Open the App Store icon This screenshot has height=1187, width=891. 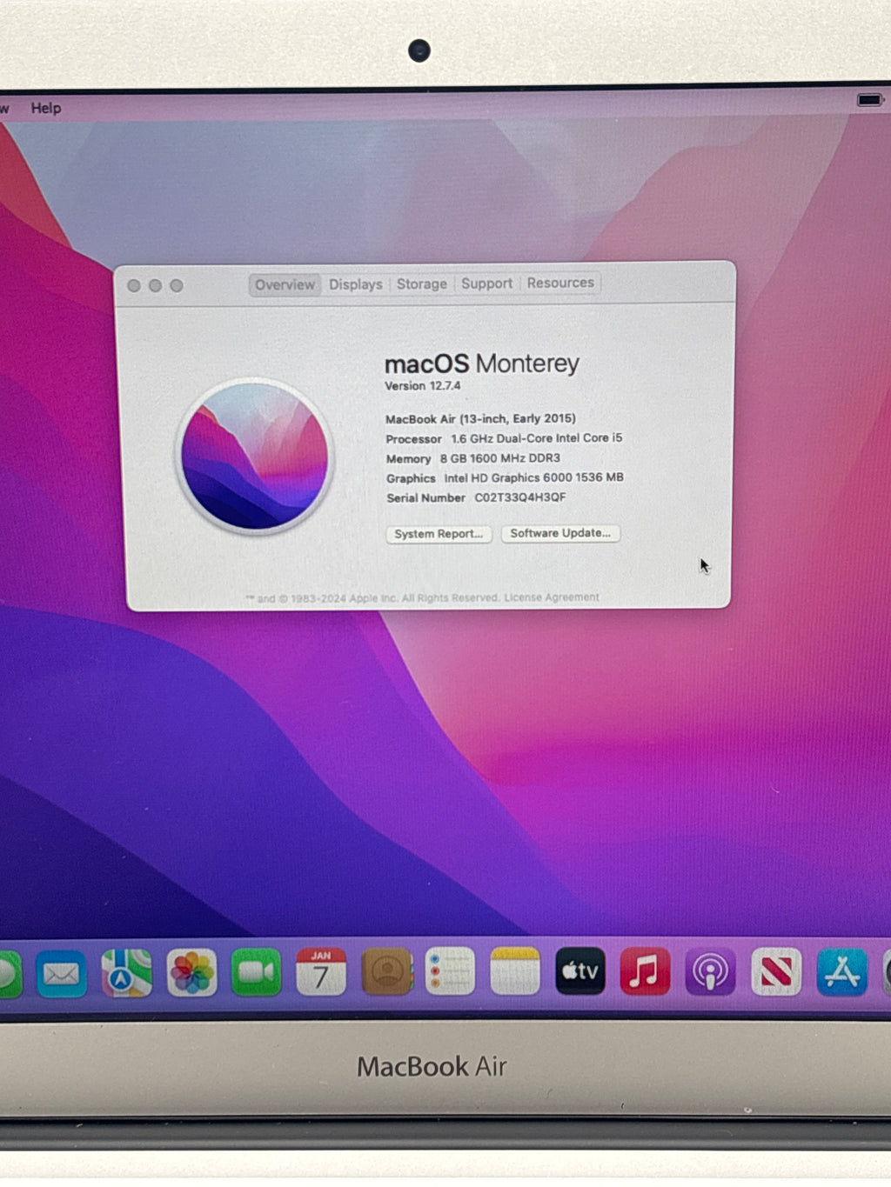coord(841,973)
